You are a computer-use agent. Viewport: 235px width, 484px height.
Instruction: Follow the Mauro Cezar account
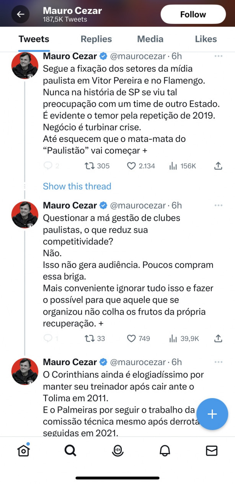(193, 14)
